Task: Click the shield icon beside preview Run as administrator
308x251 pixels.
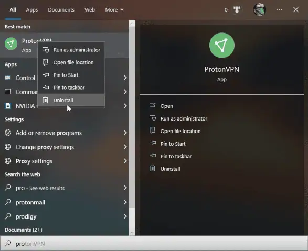Action: [x=153, y=118]
